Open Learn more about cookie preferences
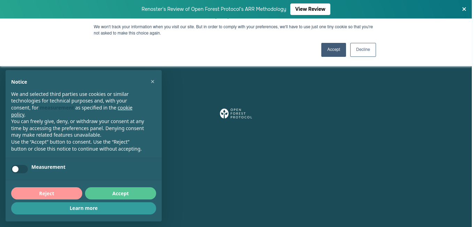Screen dimensions: 476x227 coord(84,208)
